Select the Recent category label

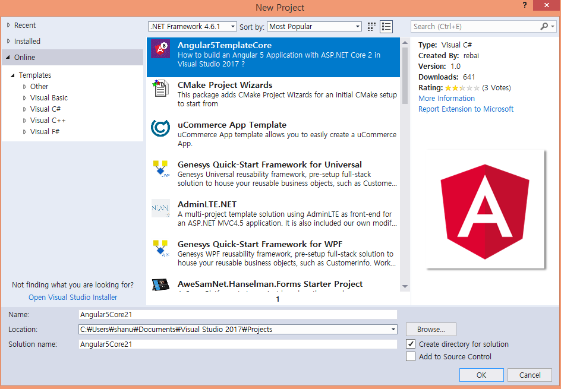point(25,25)
